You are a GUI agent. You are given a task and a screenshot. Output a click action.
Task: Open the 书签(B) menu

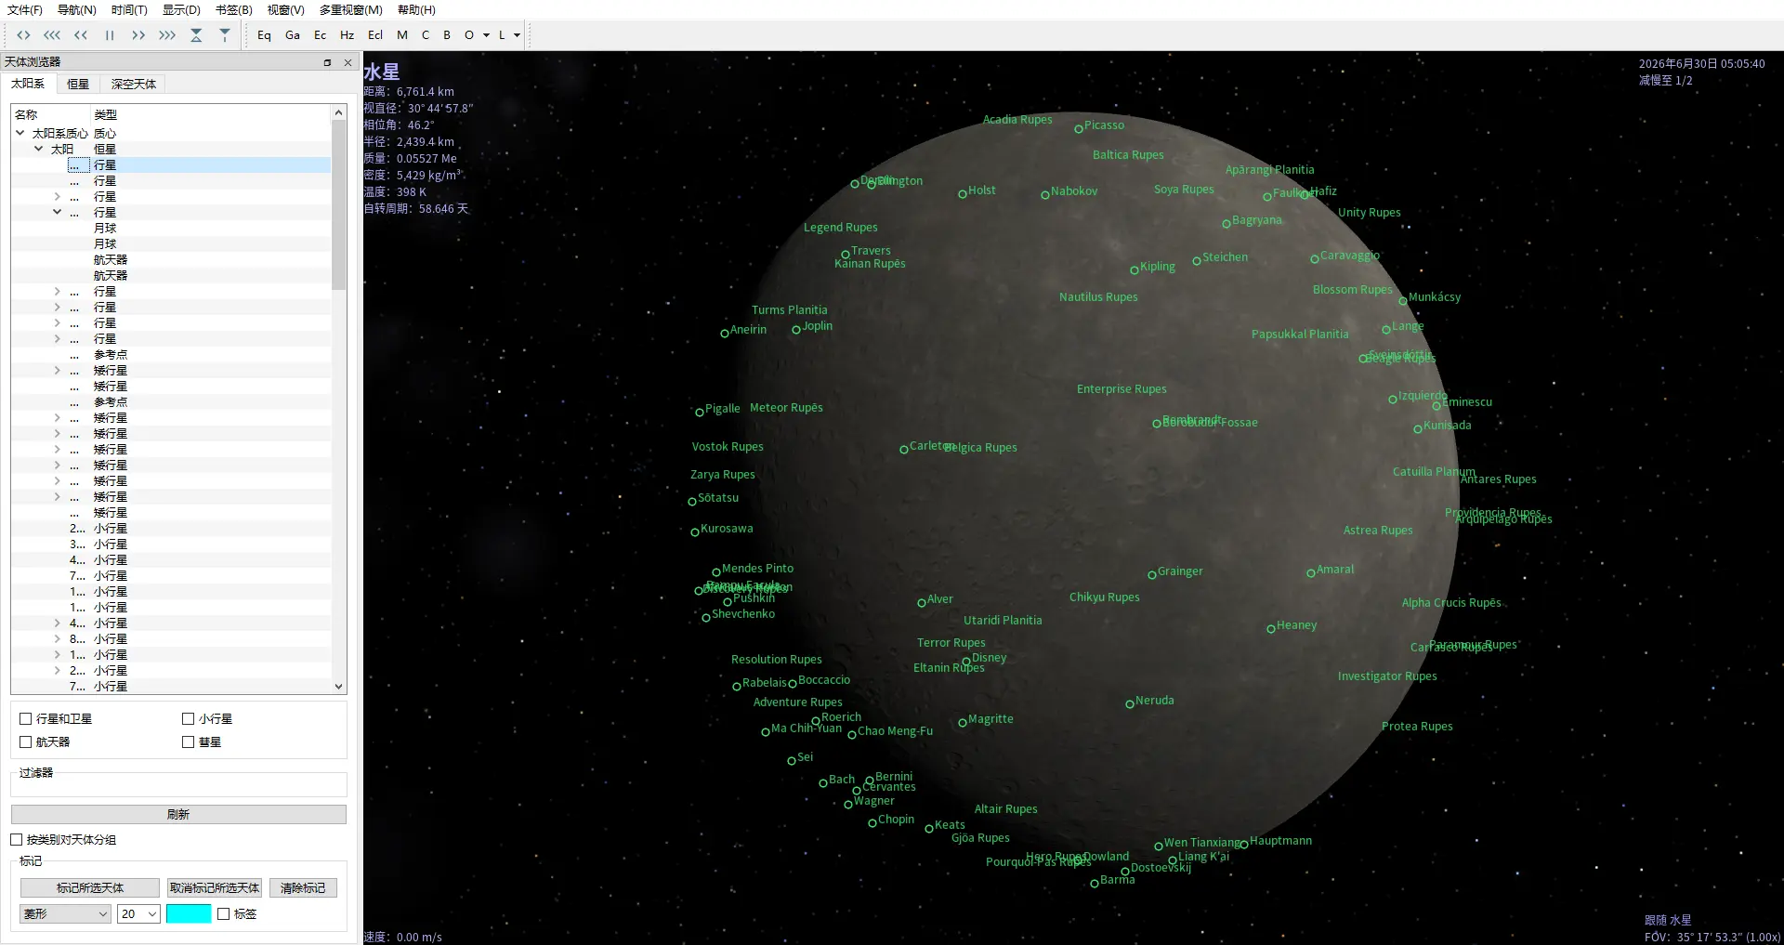click(x=233, y=10)
